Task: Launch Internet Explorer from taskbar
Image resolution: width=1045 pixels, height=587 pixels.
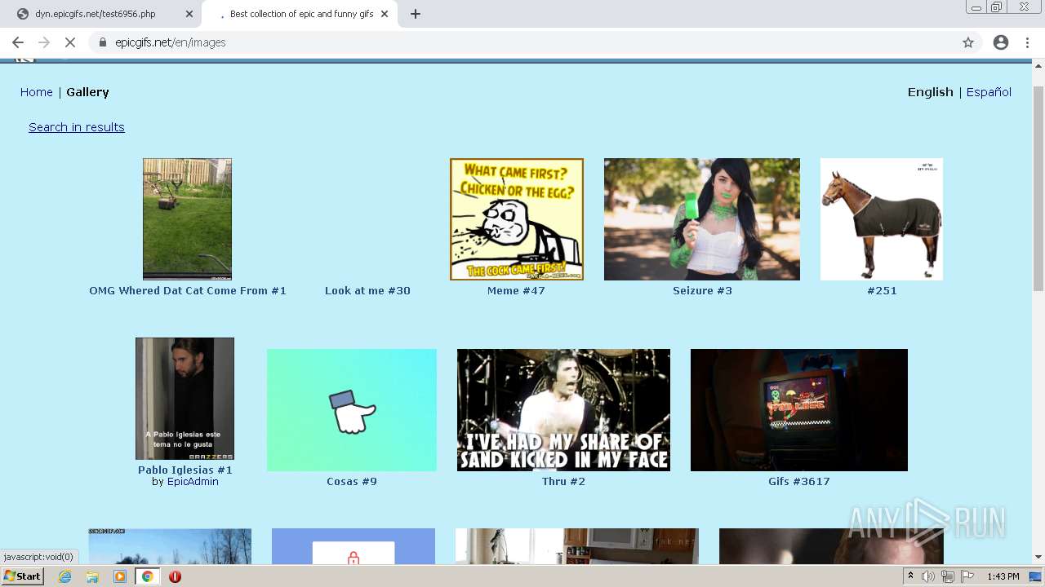Action: click(64, 576)
